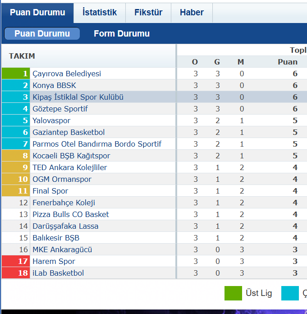Viewport: 307px width, 314px height.
Task: Open Fenerbahçe Koleji team page
Action: tap(64, 203)
